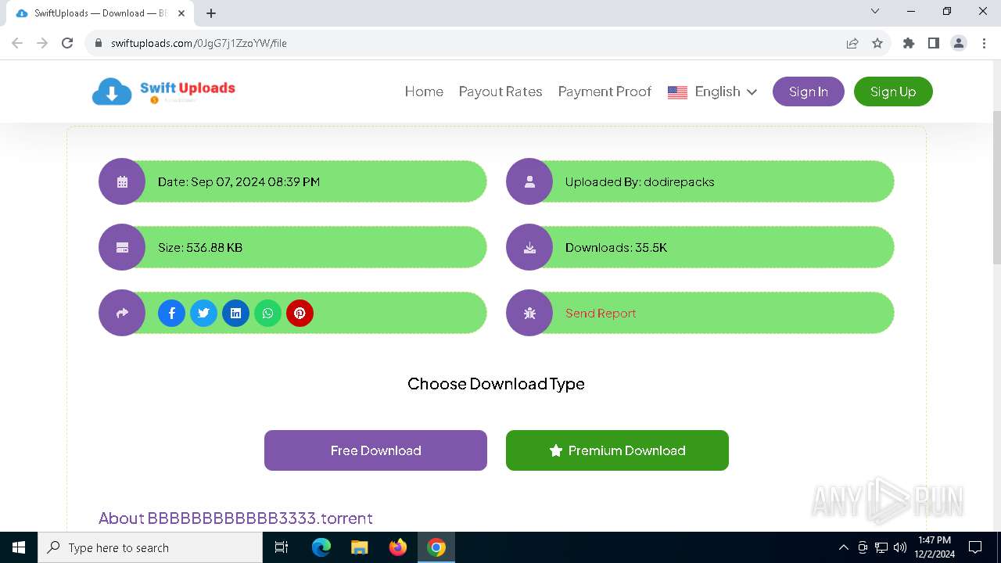
Task: Click the Send Report link
Action: pyautogui.click(x=601, y=314)
